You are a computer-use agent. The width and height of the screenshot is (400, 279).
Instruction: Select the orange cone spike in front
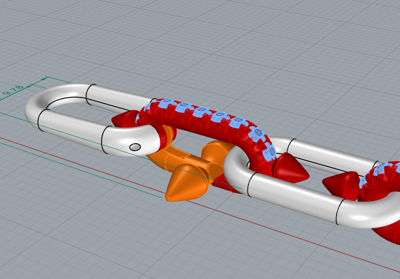187,183
